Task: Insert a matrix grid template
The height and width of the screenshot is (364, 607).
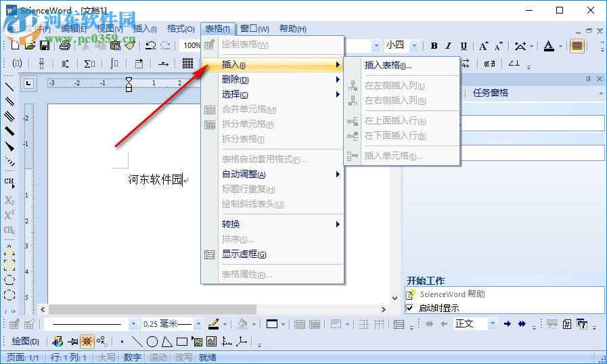Action: pyautogui.click(x=187, y=63)
